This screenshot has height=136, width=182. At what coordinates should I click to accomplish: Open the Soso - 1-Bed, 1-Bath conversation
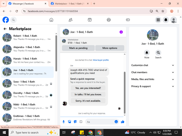(x=27, y=83)
